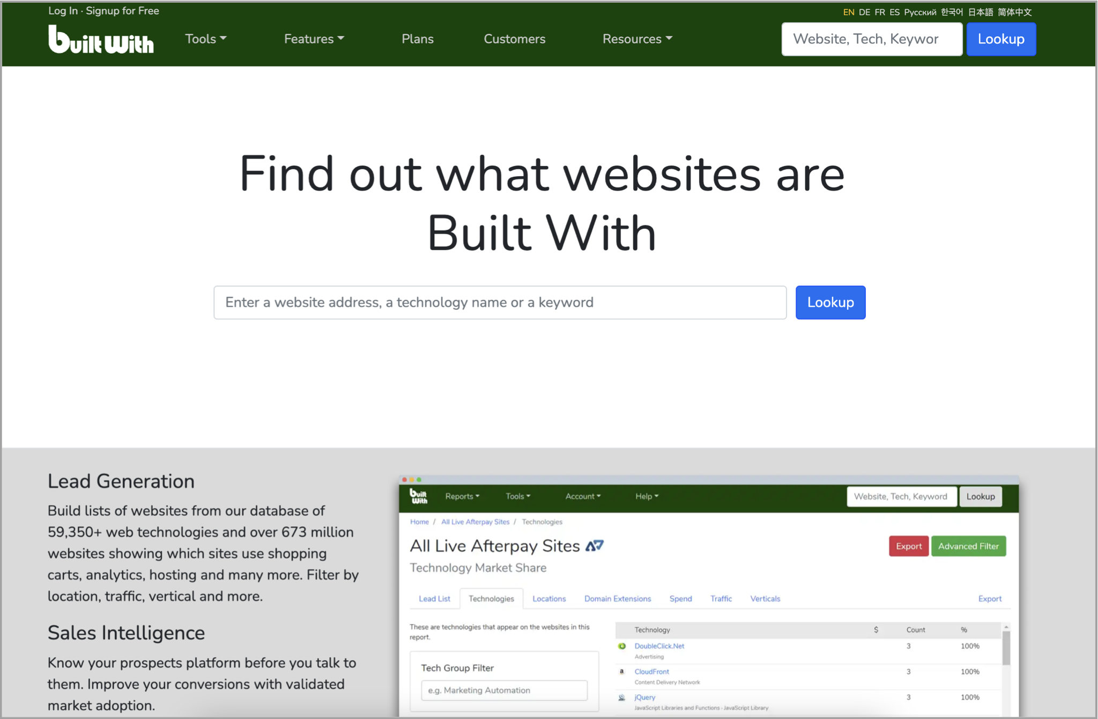Select the Русский language option

(920, 12)
